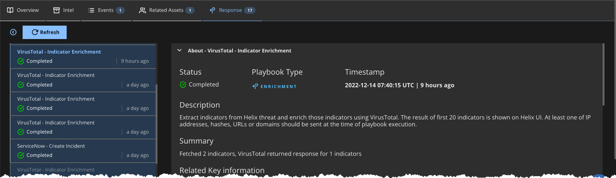Click the Status heading

(x=190, y=72)
